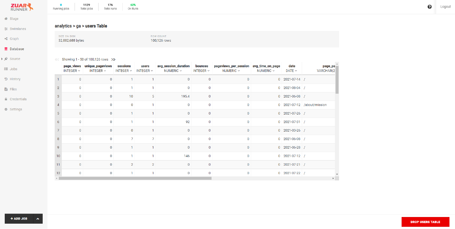
Task: Open the Swimlanes page
Action: [x=18, y=29]
